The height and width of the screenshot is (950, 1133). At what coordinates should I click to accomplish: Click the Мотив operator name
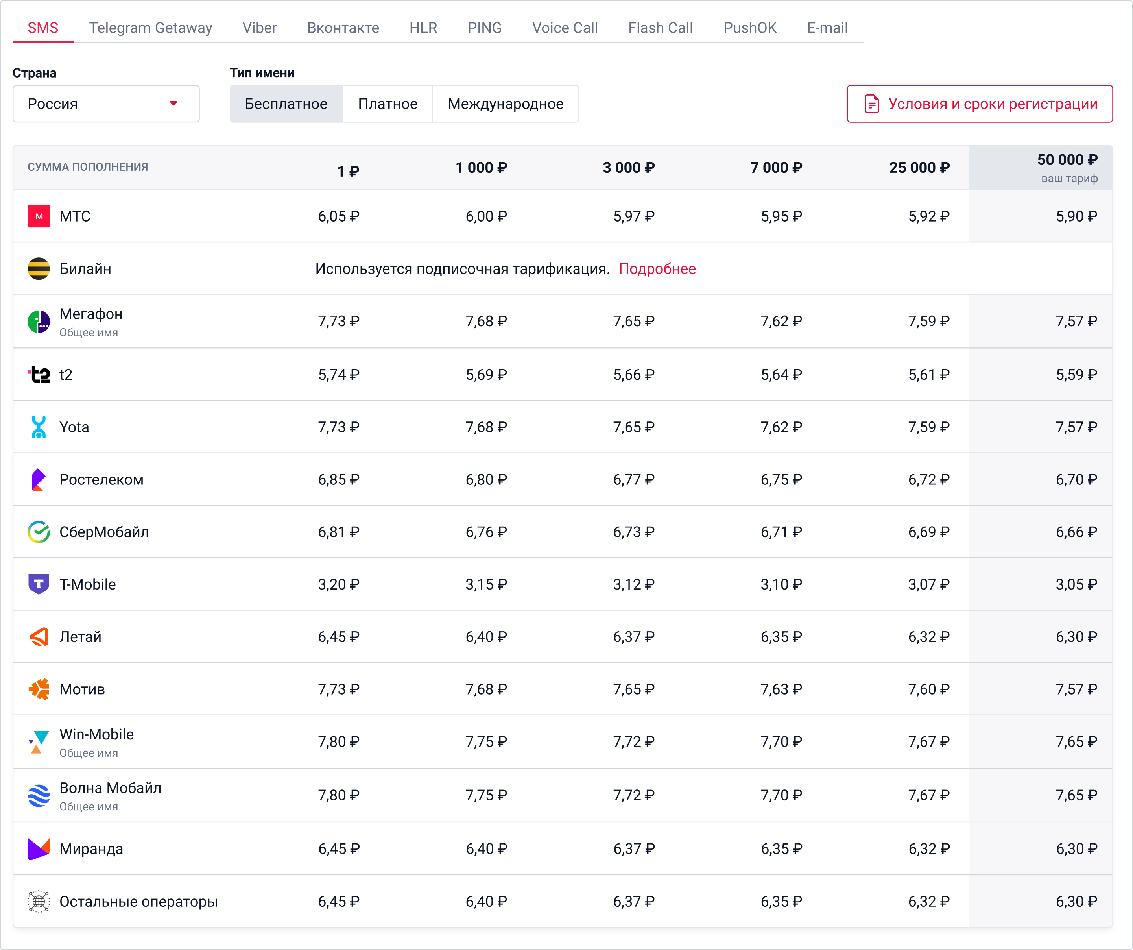pyautogui.click(x=82, y=689)
